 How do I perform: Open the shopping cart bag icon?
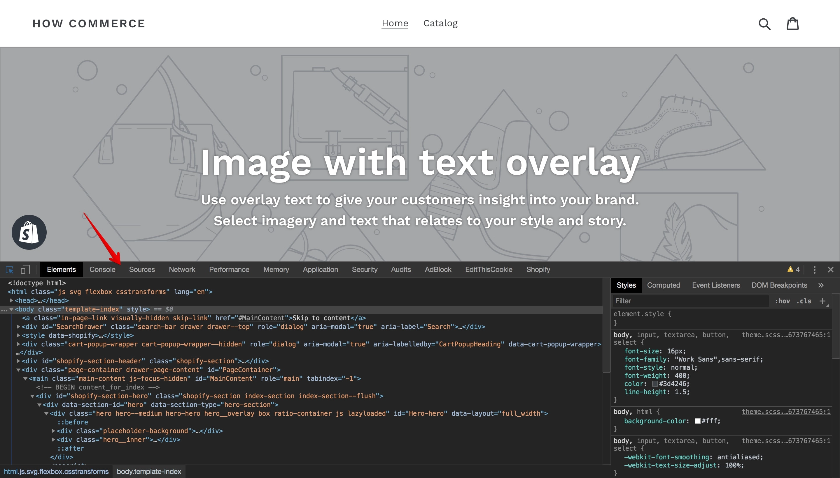pyautogui.click(x=792, y=24)
